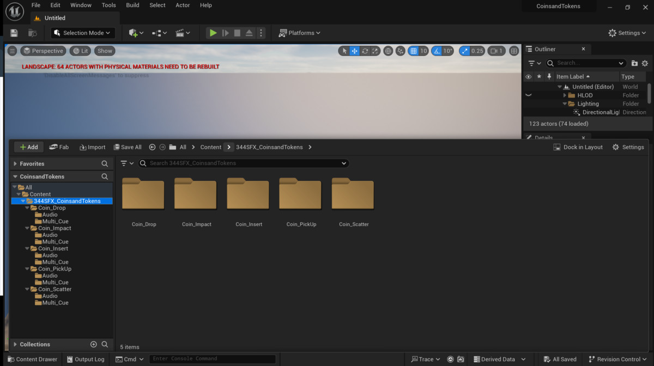Open the Content Browser quick-browse icon

point(33,33)
